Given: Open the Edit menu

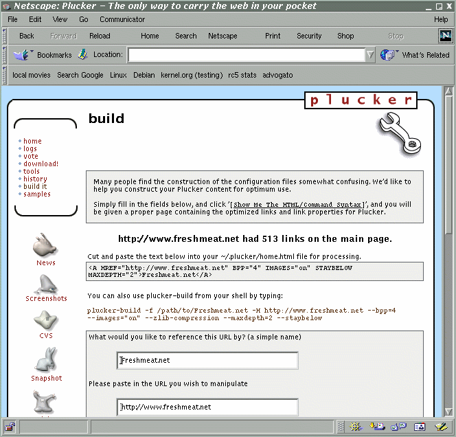Looking at the screenshot, I should 35,19.
